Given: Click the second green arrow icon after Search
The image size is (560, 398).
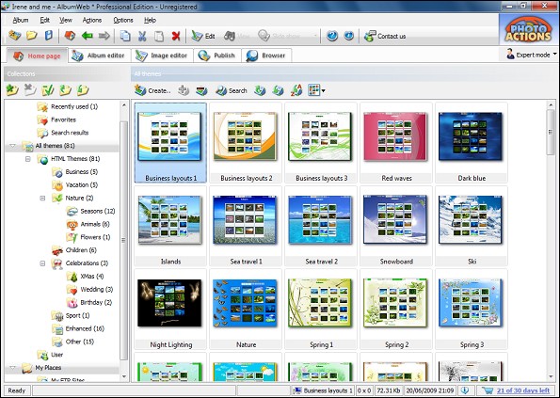Looking at the screenshot, I should pos(278,90).
